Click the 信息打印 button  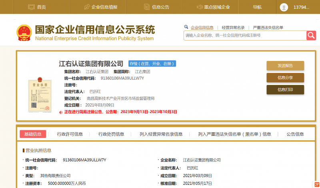[x=285, y=90]
